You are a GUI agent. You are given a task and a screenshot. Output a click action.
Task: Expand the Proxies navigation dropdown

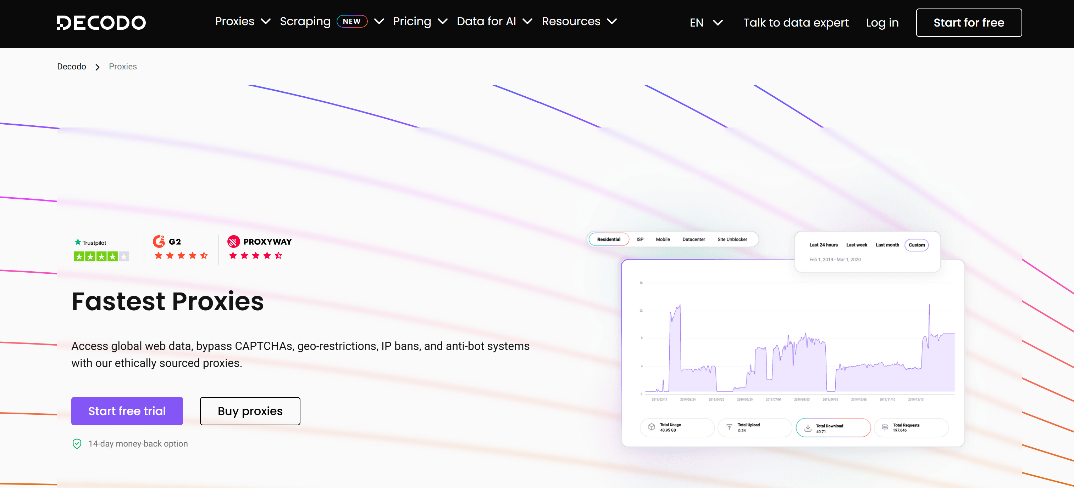pos(243,21)
